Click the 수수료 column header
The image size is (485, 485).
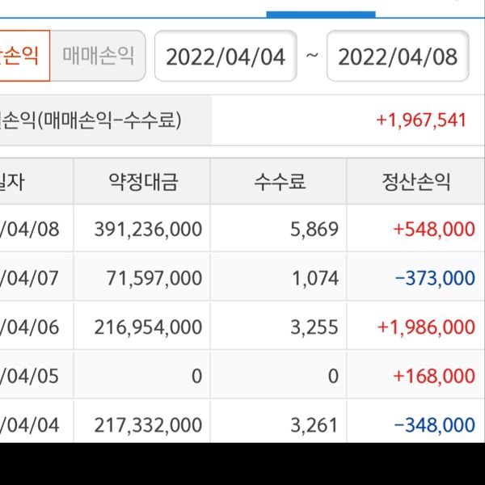point(278,182)
